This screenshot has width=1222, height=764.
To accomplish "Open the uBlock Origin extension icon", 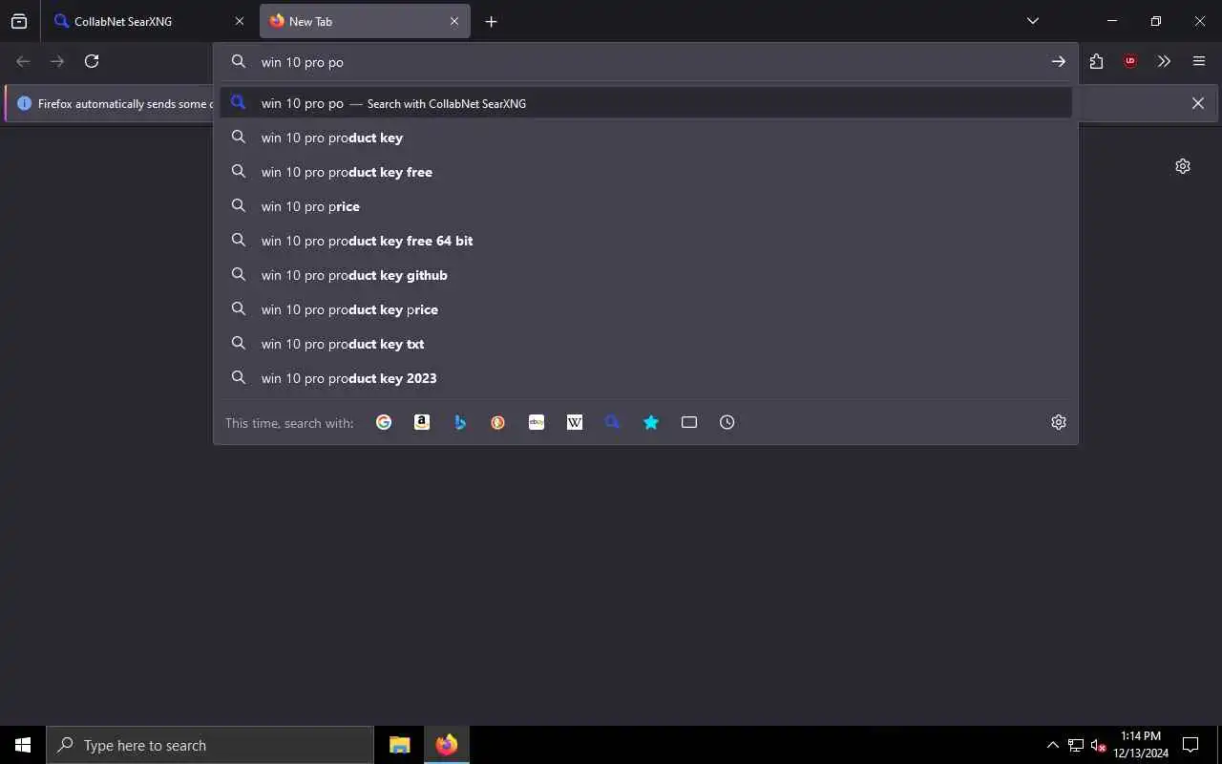I will click(1130, 61).
